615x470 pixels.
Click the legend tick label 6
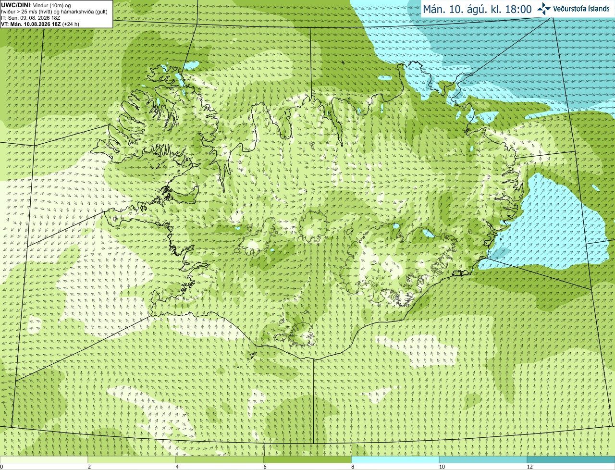click(x=265, y=467)
